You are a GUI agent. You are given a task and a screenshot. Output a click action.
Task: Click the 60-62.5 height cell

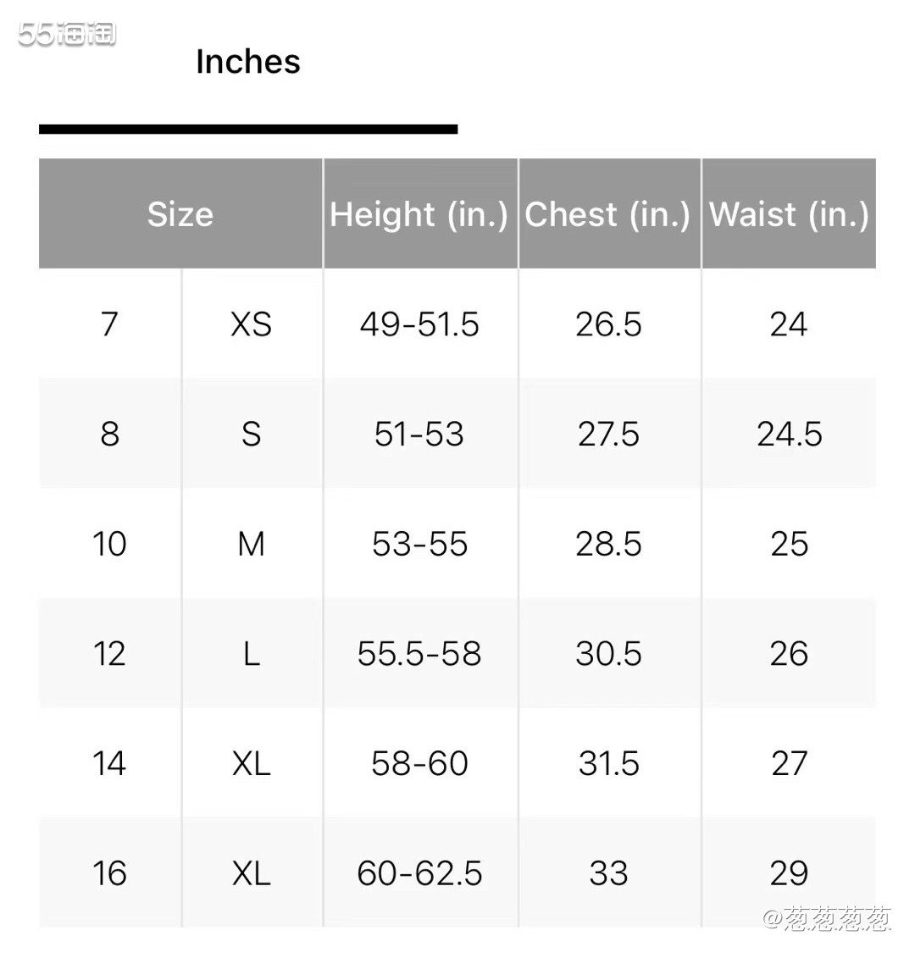pyautogui.click(x=420, y=873)
